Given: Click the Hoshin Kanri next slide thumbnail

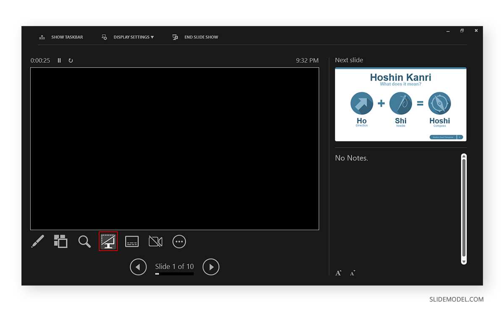Looking at the screenshot, I should click(401, 104).
